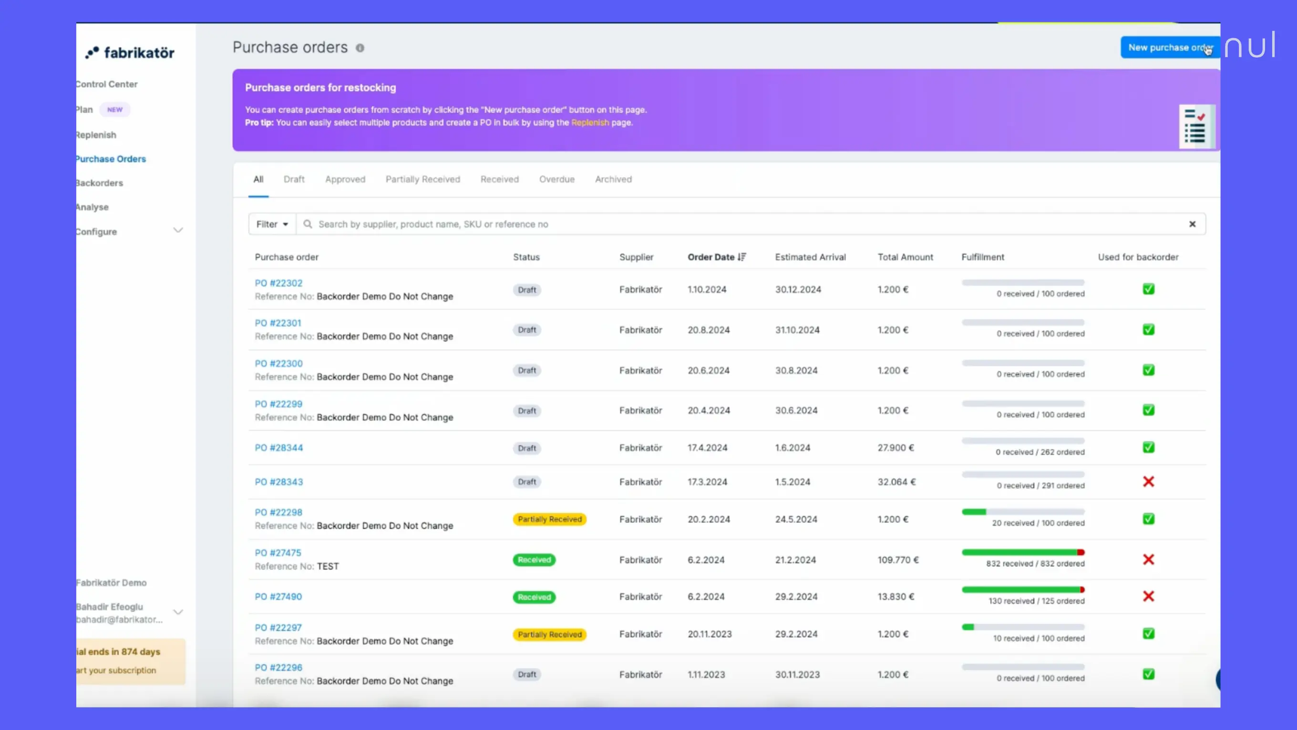Viewport: 1297px width, 730px height.
Task: Click Partially Received badge for PO #22297
Action: [549, 634]
